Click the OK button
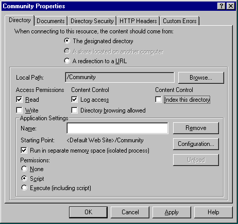The image size is (238, 224). (x=89, y=212)
